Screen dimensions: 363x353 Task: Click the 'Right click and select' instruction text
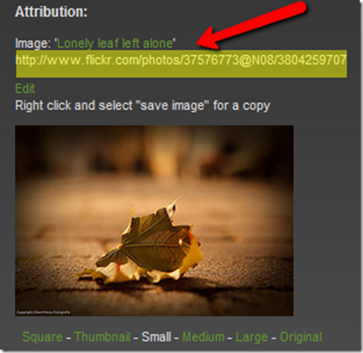click(x=74, y=106)
